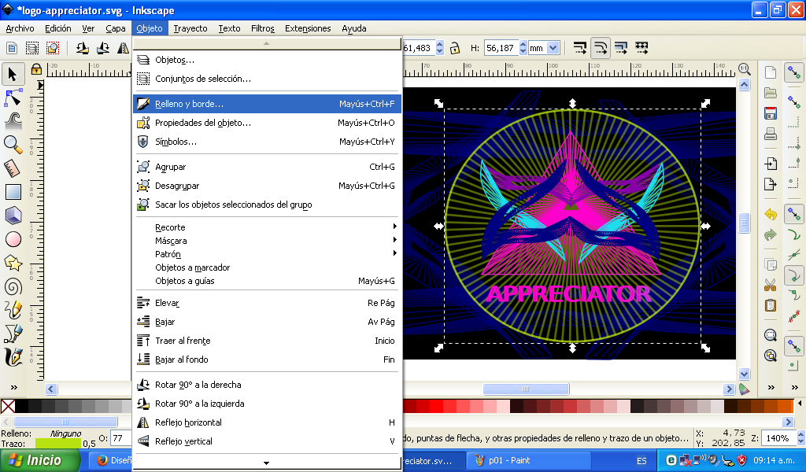Image resolution: width=806 pixels, height=472 pixels.
Task: Select the Pencil freehand tool
Action: click(x=13, y=310)
